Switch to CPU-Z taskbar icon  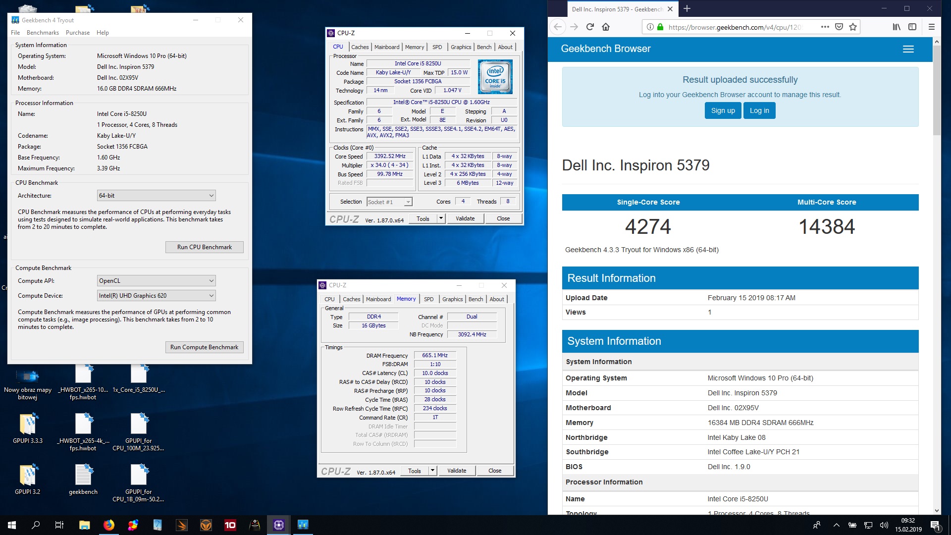coord(279,525)
